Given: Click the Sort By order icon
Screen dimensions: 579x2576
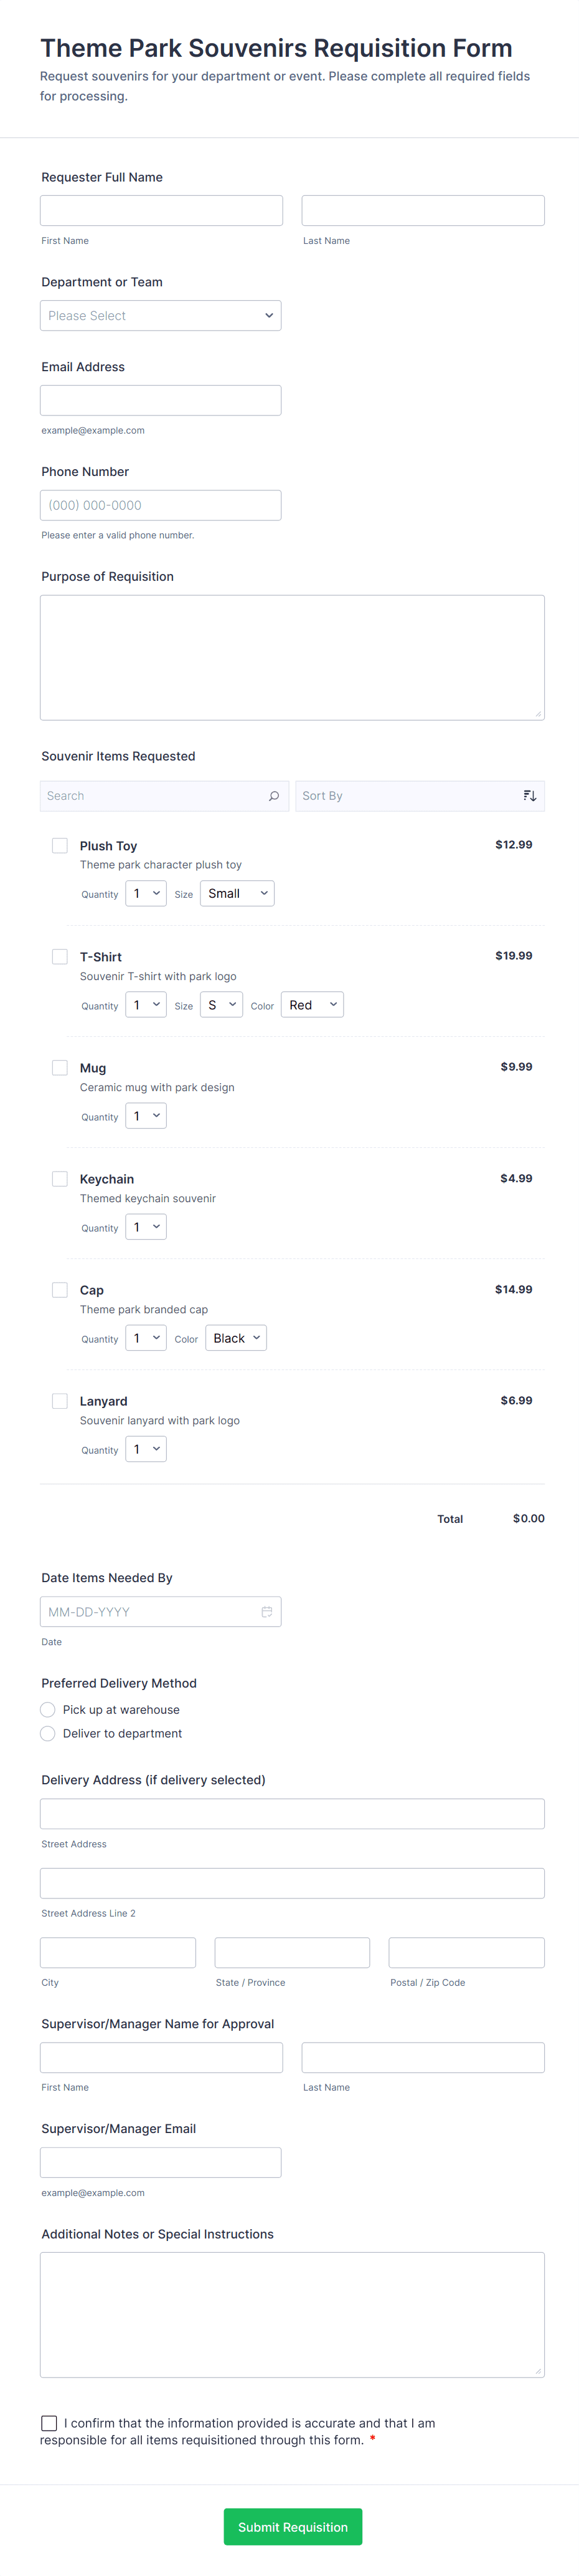Looking at the screenshot, I should 530,796.
